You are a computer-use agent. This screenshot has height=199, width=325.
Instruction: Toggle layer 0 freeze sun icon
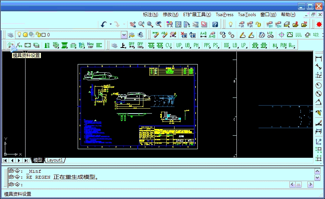[25, 34]
